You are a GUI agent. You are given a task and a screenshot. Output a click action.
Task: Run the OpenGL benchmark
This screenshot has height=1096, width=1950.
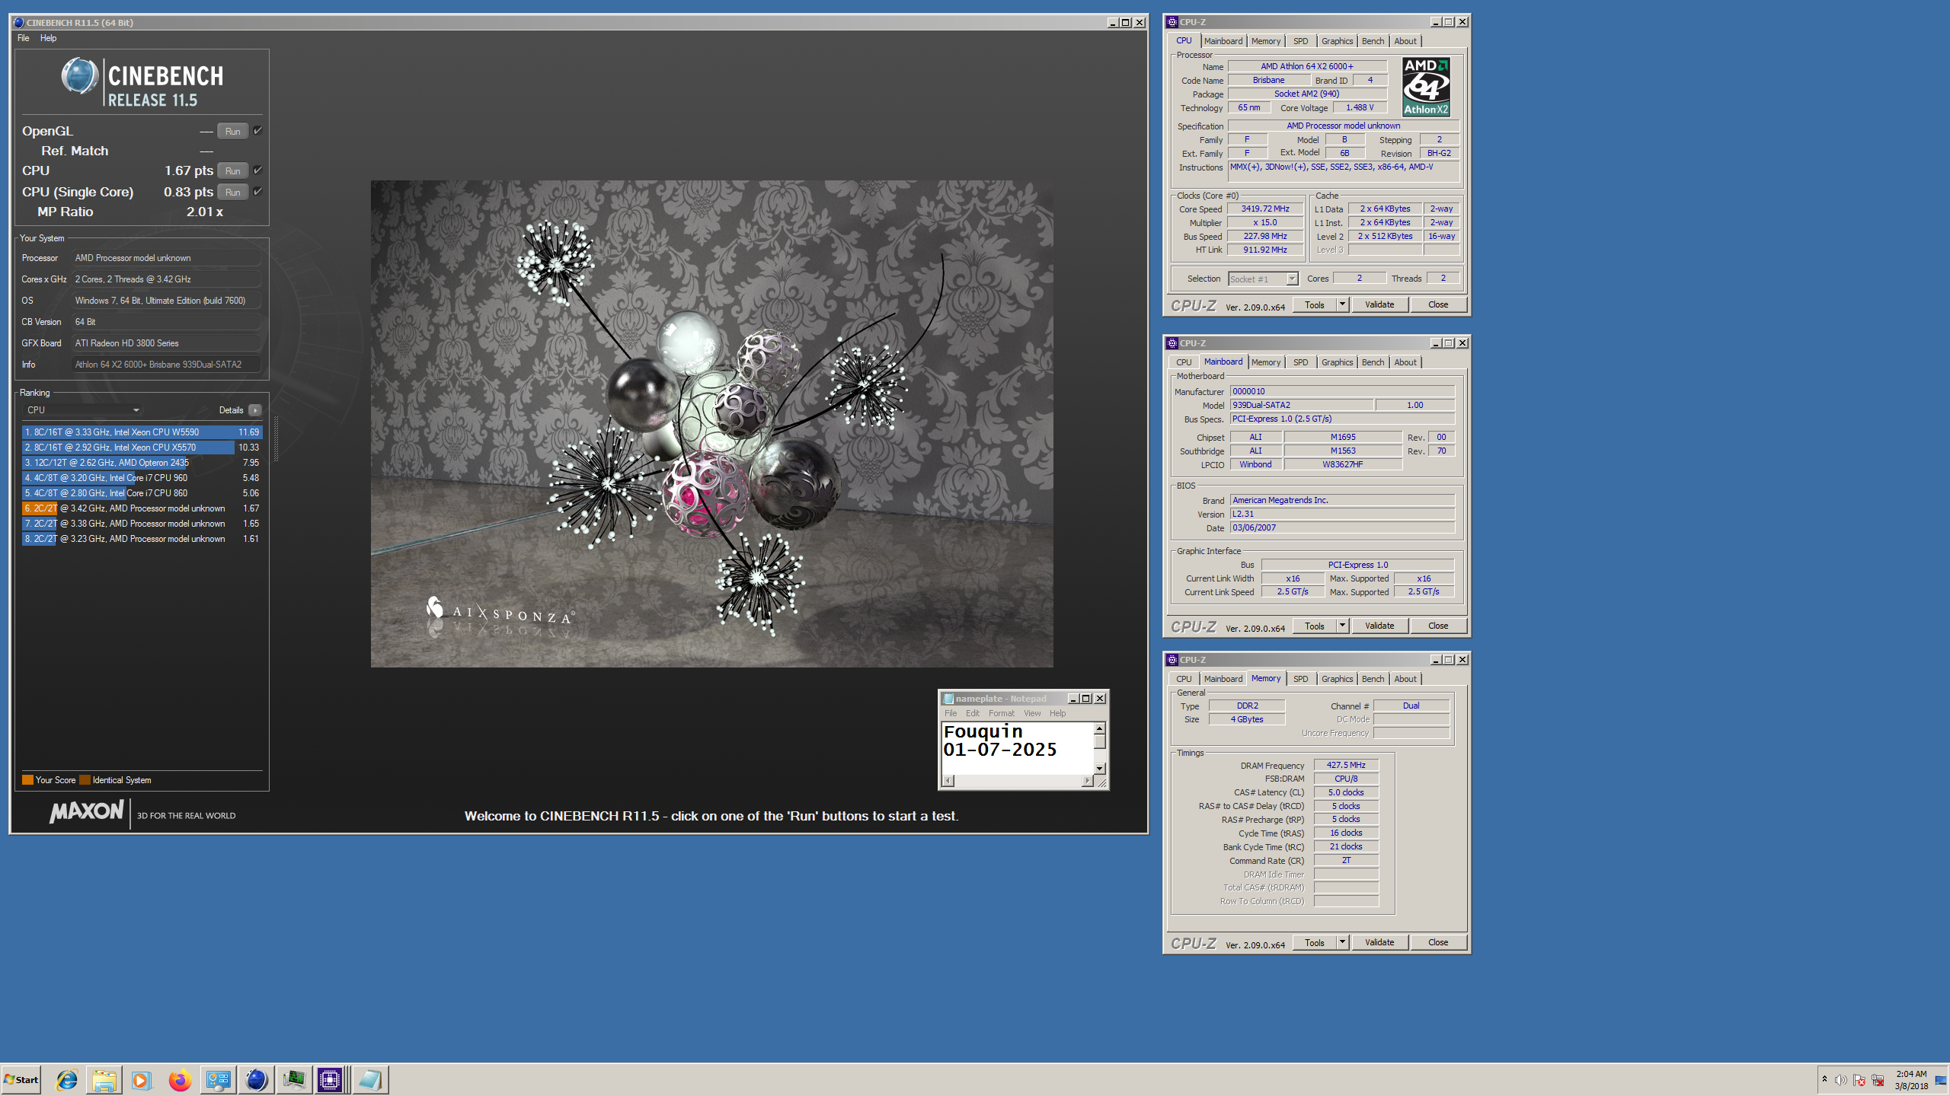232,131
